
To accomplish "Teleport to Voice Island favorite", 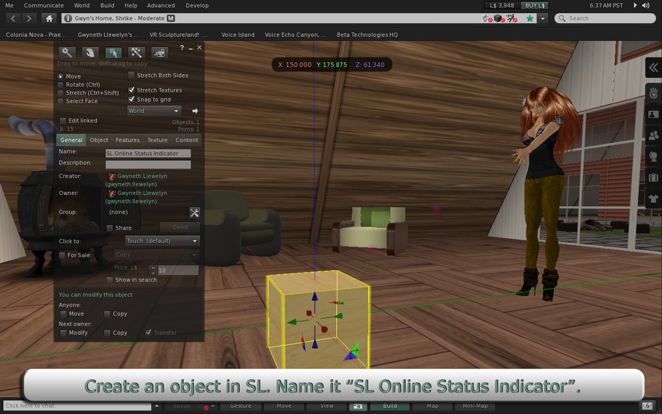I will click(238, 35).
